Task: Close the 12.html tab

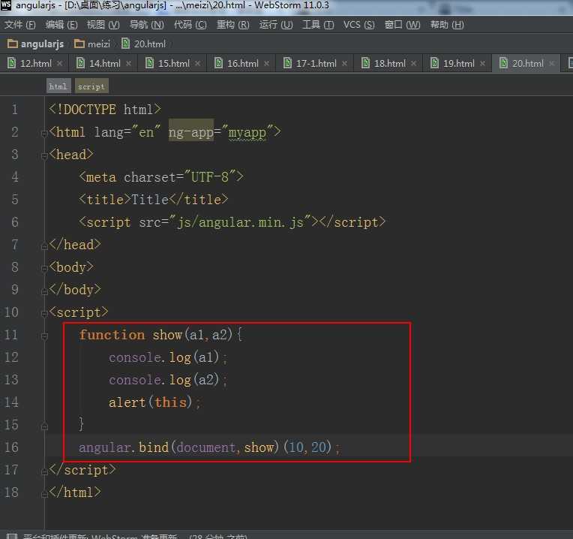Action: point(59,64)
